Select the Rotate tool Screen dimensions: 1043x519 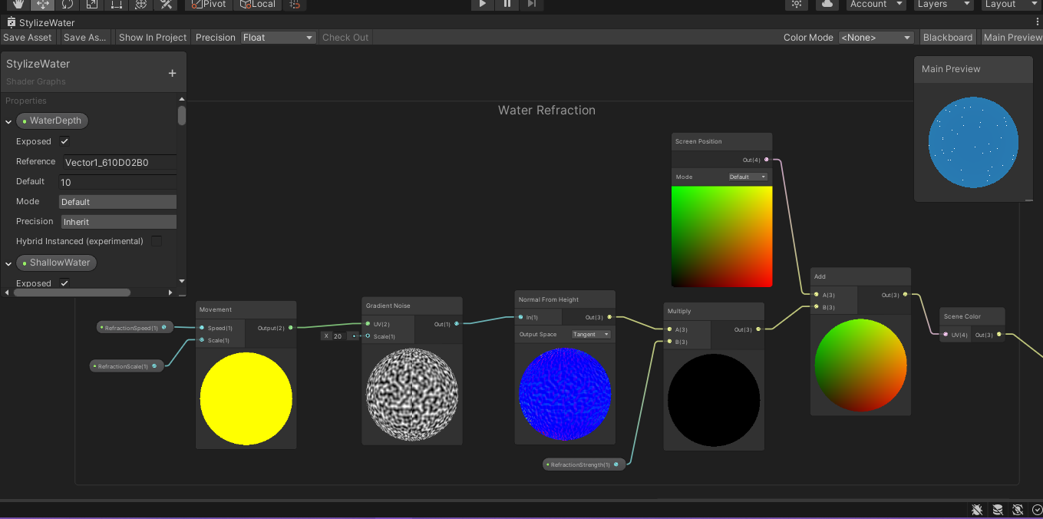(x=66, y=5)
